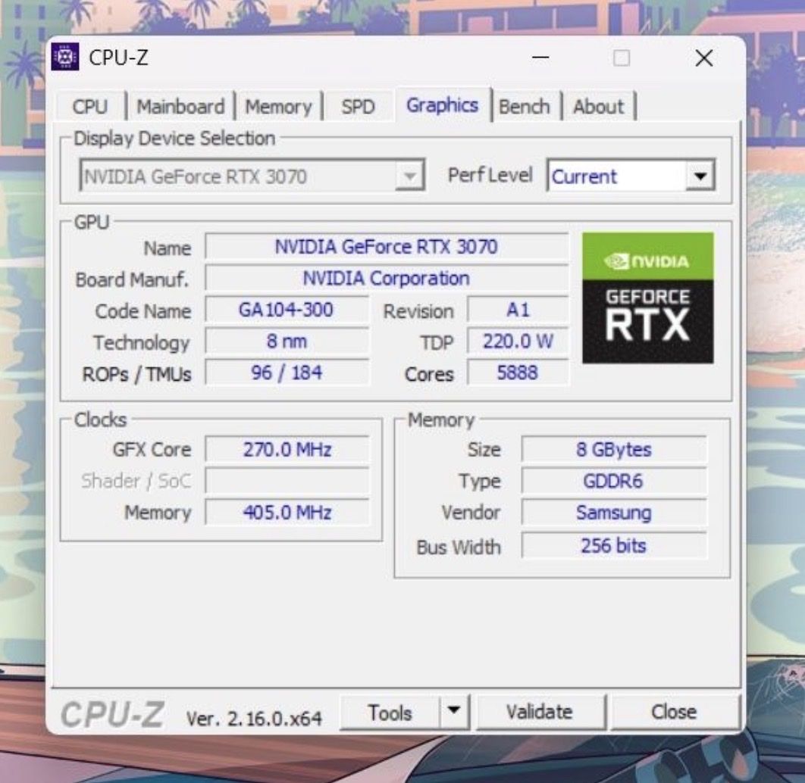805x783 pixels.
Task: Click the GPU Name field value
Action: (386, 247)
